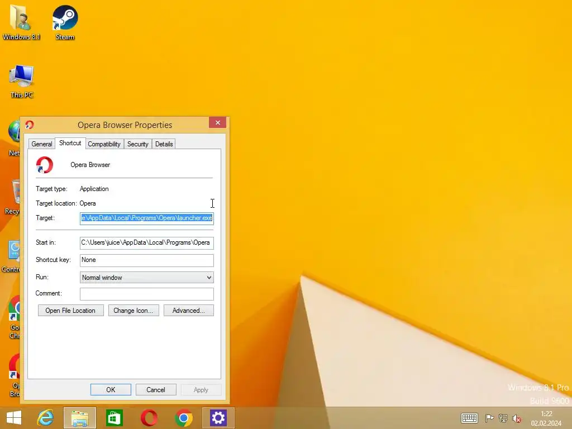The height and width of the screenshot is (429, 572).
Task: Open Windows Store from the taskbar
Action: point(114,418)
